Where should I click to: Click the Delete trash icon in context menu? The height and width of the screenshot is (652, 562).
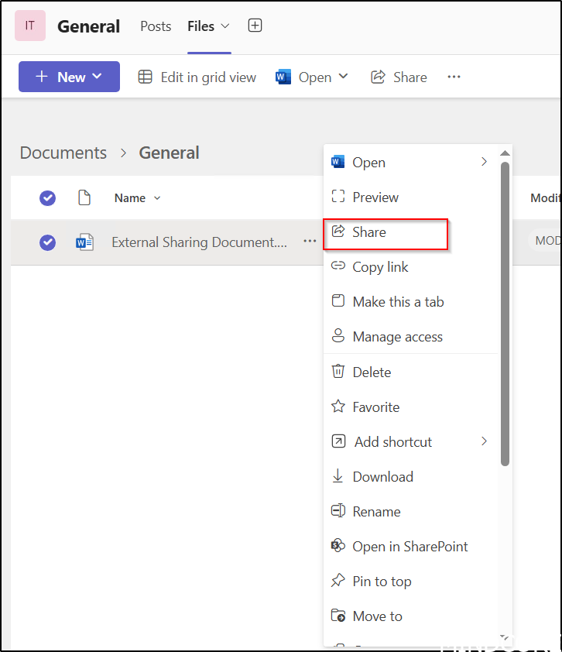[338, 372]
